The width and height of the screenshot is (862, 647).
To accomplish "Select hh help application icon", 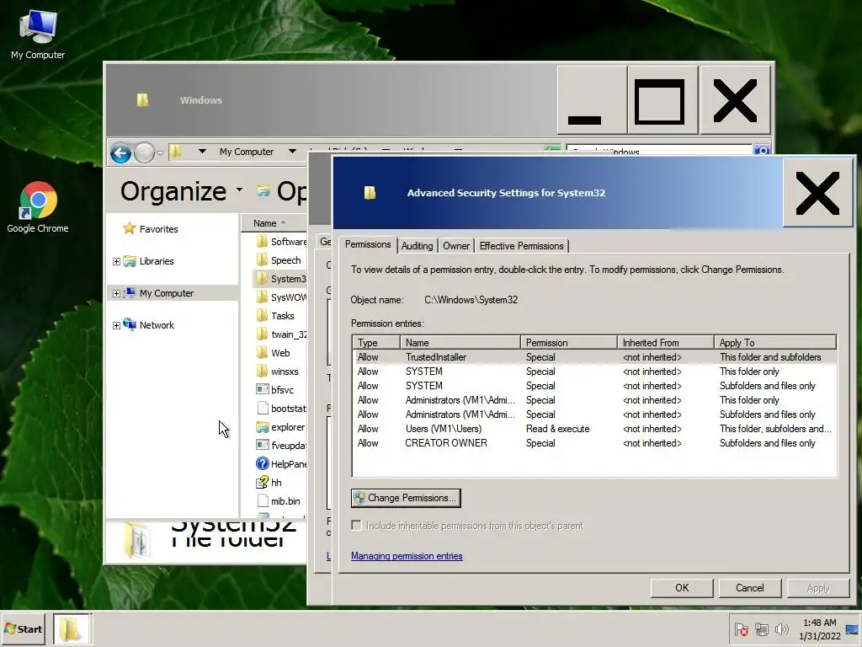I will (263, 483).
